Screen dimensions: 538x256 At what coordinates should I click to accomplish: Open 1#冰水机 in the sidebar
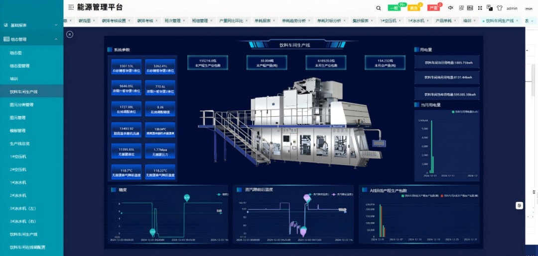click(x=18, y=182)
